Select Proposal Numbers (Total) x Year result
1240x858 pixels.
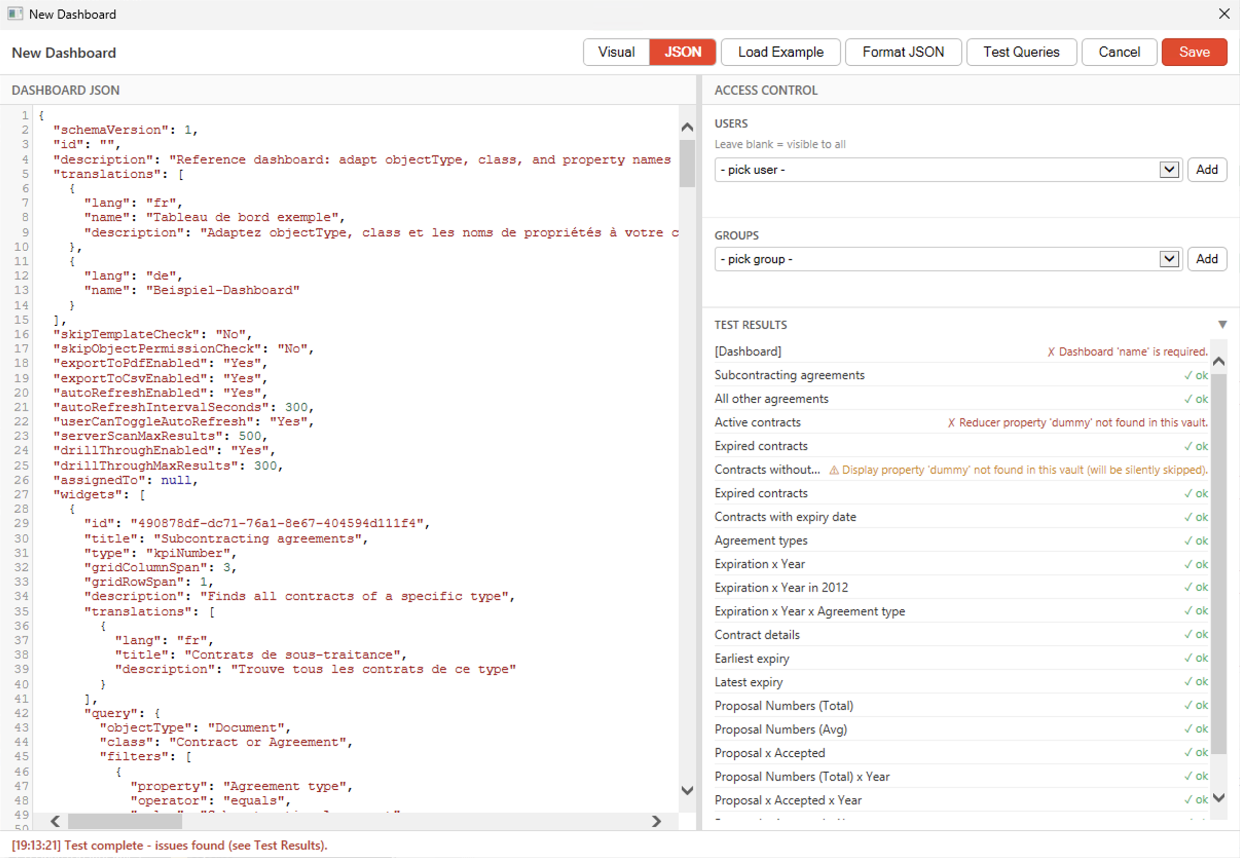click(x=961, y=777)
